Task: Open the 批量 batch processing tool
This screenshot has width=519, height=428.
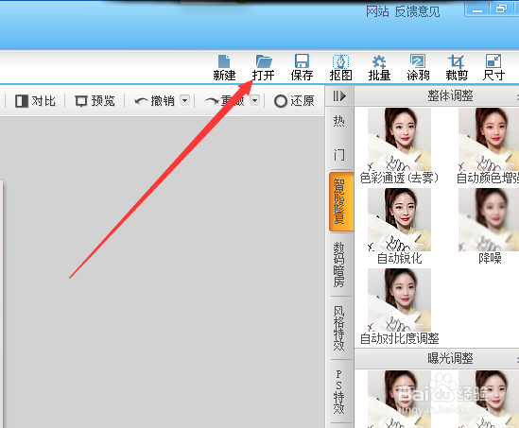Action: [379, 68]
